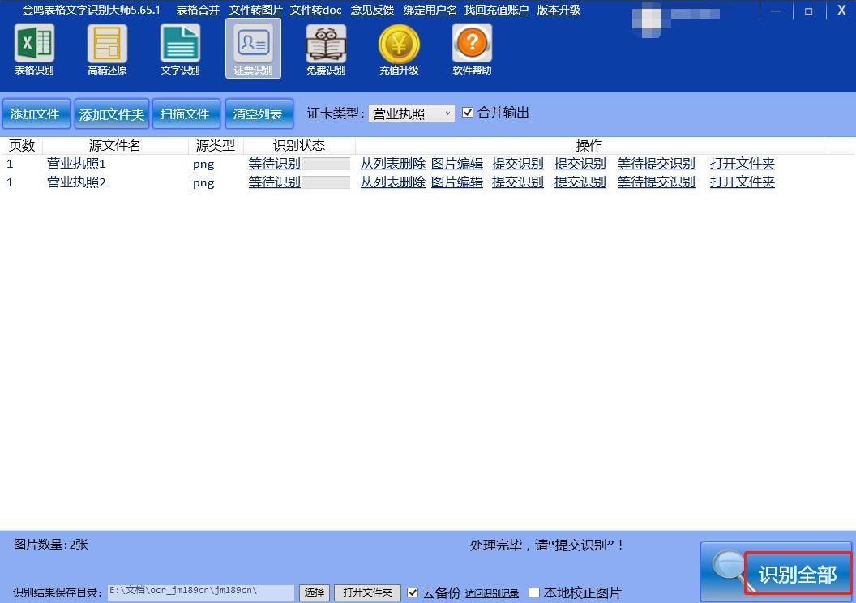The height and width of the screenshot is (603, 856).
Task: Click png type in 营业执照1 row
Action: coord(203,165)
